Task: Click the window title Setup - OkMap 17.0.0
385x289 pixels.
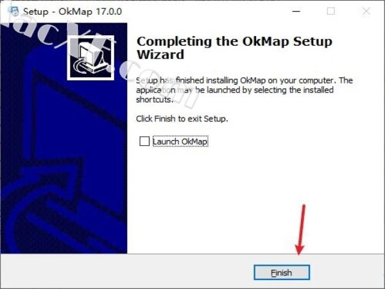Action: pos(73,12)
